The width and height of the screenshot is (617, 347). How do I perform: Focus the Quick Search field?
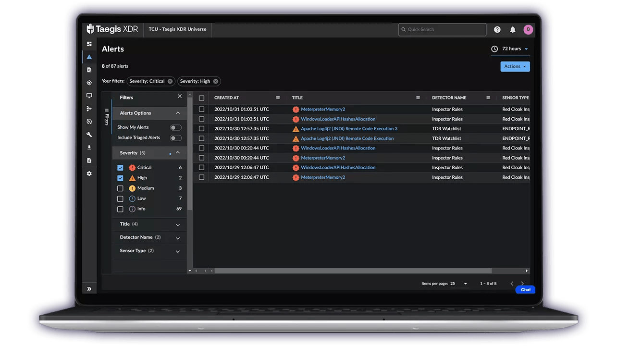point(442,29)
